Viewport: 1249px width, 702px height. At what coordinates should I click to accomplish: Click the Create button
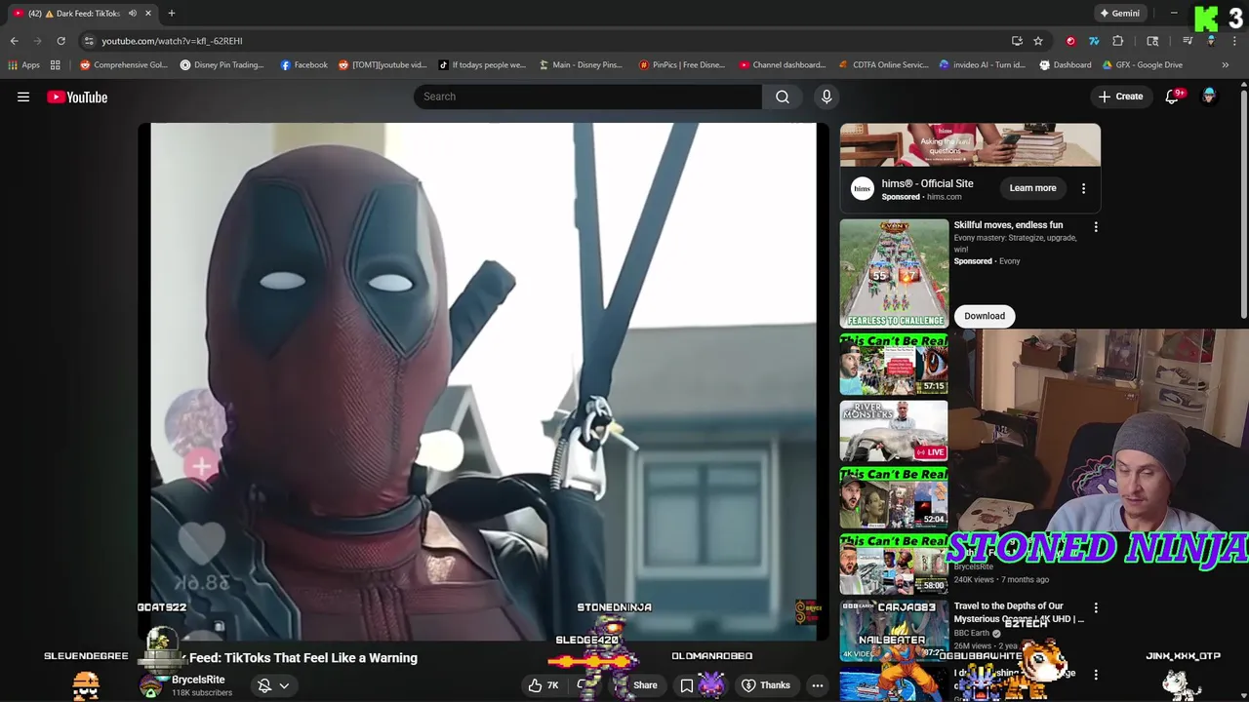(x=1120, y=97)
